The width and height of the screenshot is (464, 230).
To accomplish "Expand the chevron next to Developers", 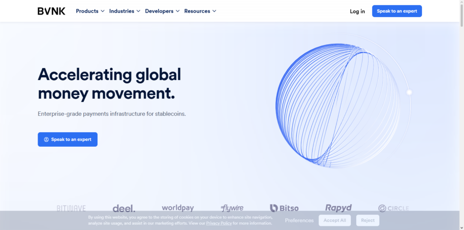I will click(177, 11).
